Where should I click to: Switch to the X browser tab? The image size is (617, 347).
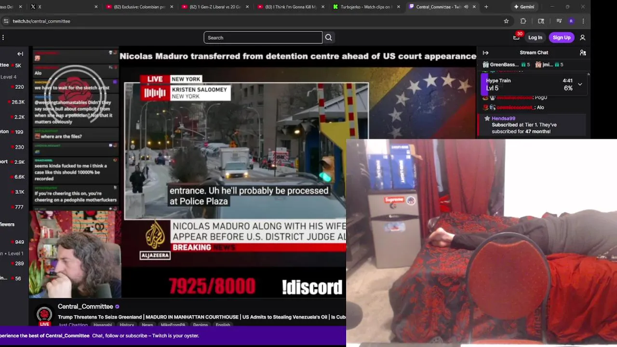pos(63,7)
